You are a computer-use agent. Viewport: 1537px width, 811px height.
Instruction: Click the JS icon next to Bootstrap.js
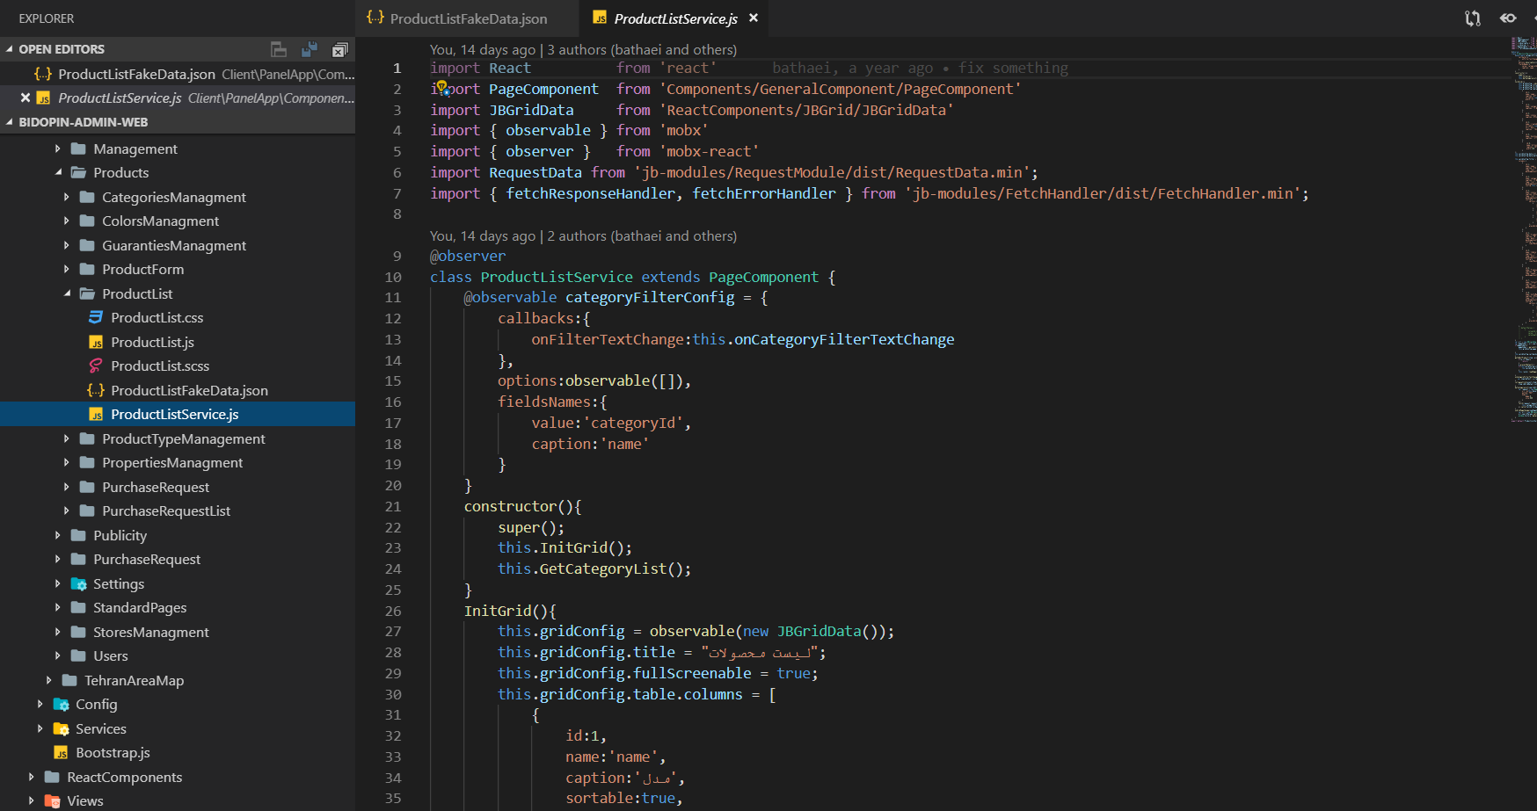click(61, 753)
